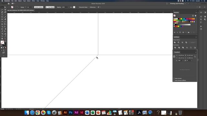Screen dimensions: 207x116
Task: Click the Opacity label in control bar
Action: click(x=59, y=7)
